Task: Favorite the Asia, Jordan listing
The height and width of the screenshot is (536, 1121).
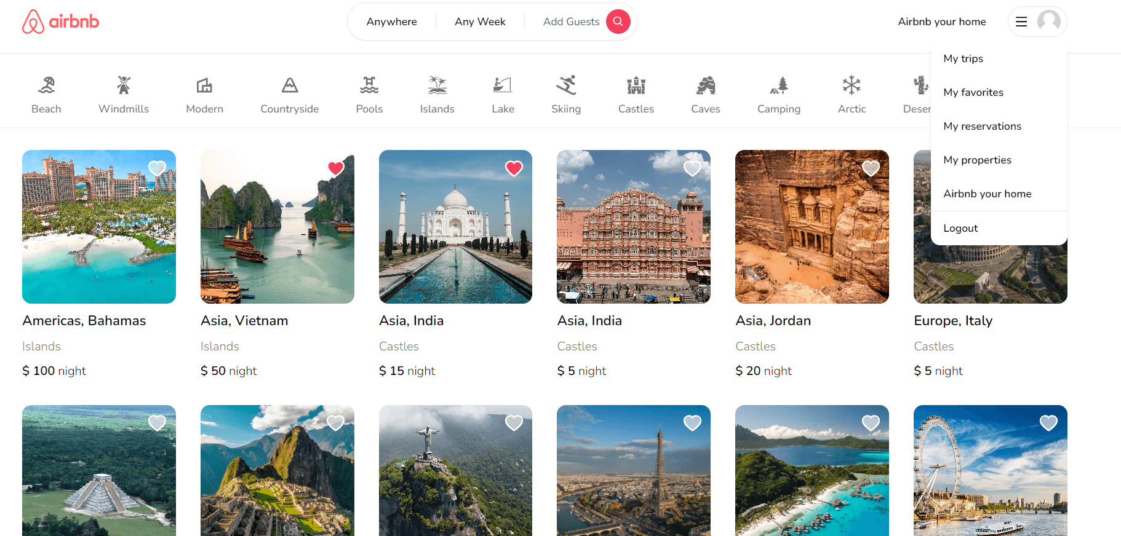Action: tap(871, 168)
